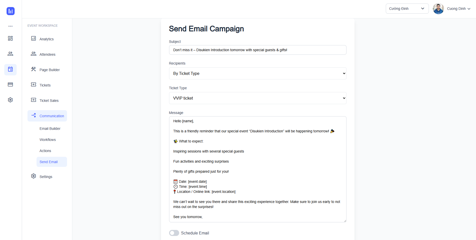476x240 pixels.
Task: Open the billing card icon in the left rail
Action: [10, 84]
